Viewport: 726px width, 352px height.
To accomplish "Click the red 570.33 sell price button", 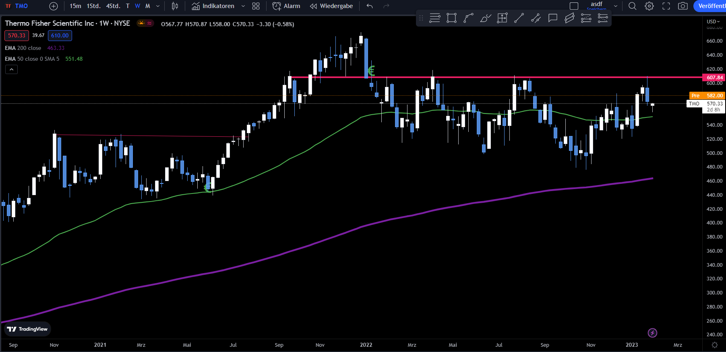I will point(17,35).
